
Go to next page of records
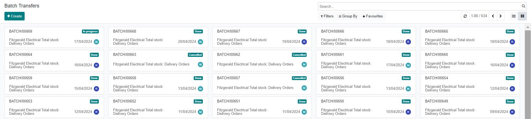point(500,16)
